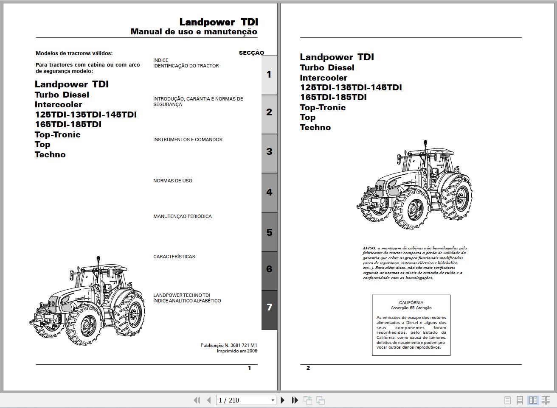The width and height of the screenshot is (557, 408).
Task: Open the page number dropdown
Action: pos(273,400)
